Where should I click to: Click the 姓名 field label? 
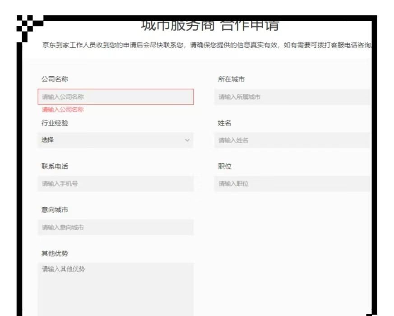[x=224, y=123]
